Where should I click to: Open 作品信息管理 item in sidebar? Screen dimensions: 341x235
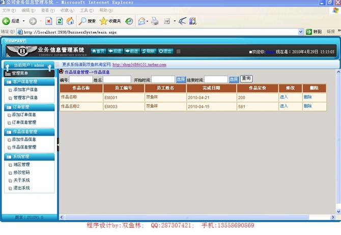tap(24, 147)
